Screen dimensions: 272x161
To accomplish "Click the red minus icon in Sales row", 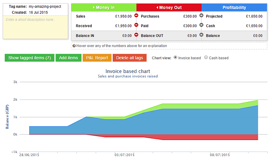I will (x=136, y=16).
